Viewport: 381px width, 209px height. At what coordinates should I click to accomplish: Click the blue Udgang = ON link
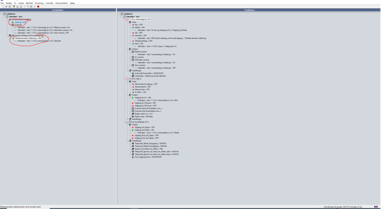(20, 22)
